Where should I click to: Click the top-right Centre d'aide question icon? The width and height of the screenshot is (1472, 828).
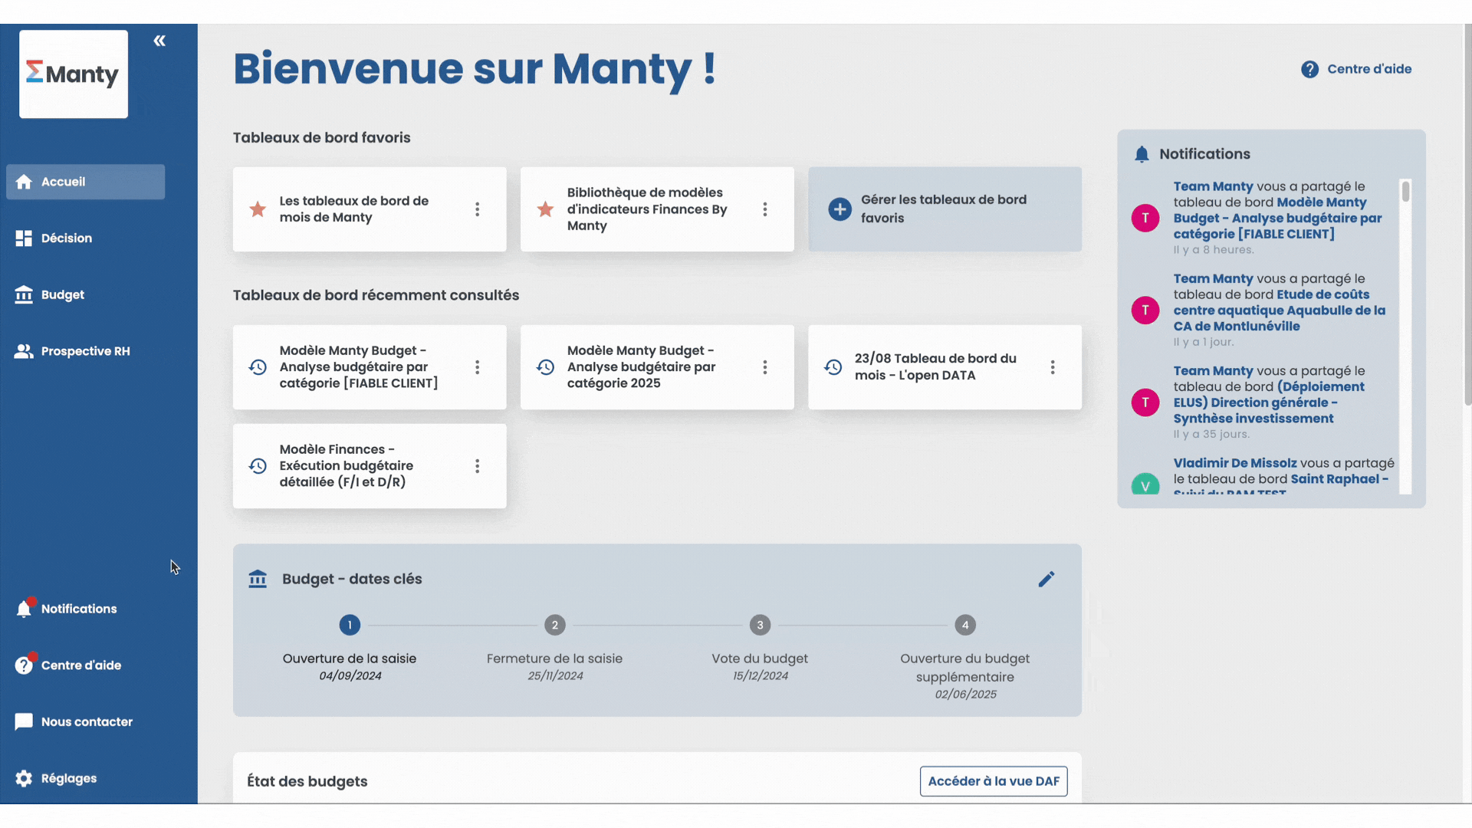(1309, 70)
